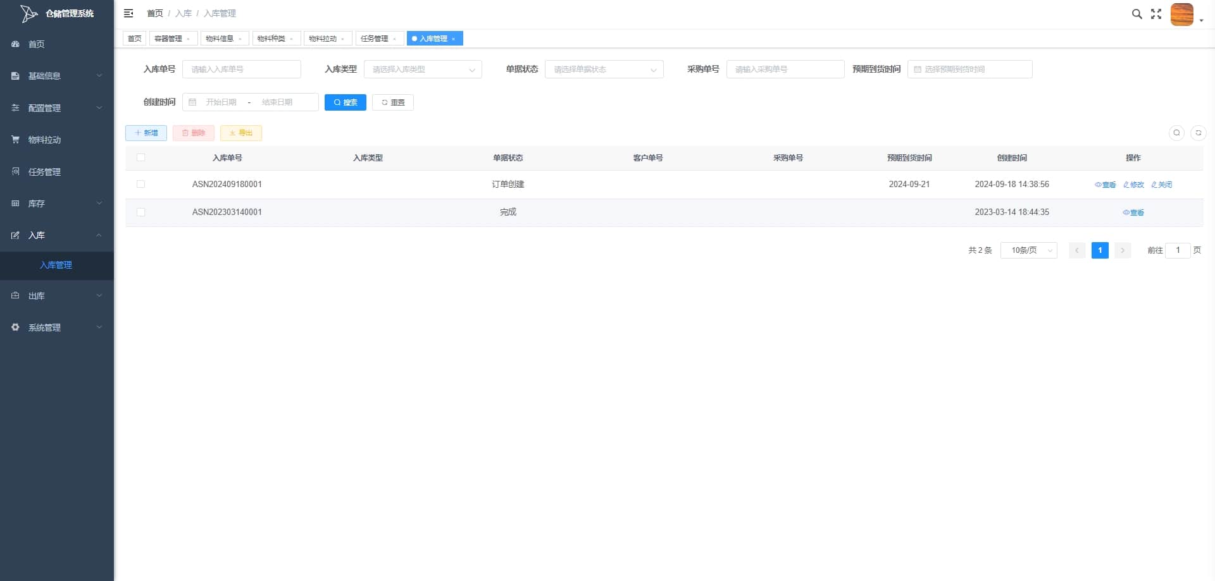Click the 删除 delete button
The height and width of the screenshot is (581, 1215).
pos(194,133)
